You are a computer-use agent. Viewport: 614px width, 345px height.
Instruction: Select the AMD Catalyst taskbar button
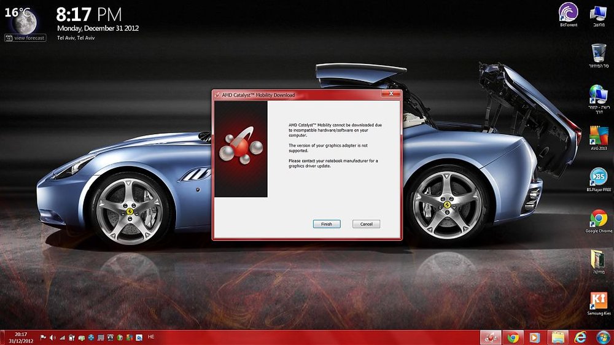coord(491,338)
